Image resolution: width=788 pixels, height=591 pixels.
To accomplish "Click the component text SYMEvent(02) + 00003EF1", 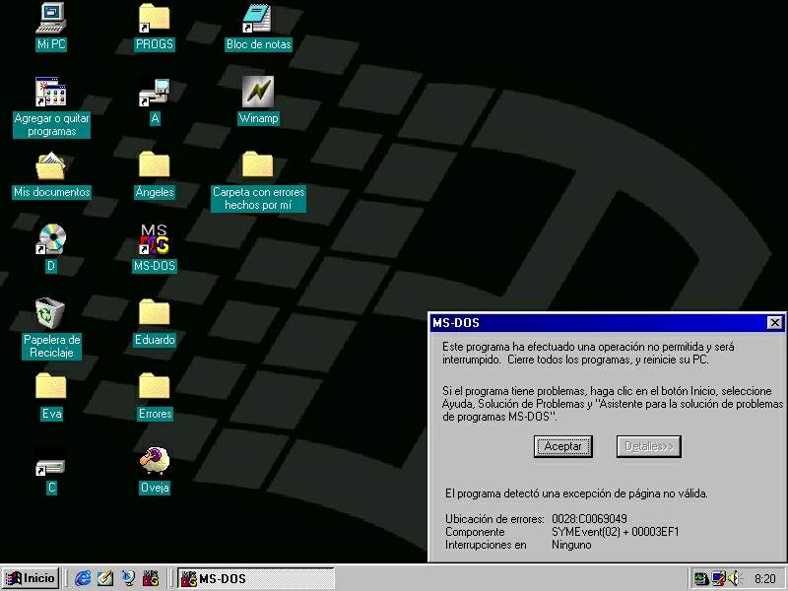I will [615, 532].
